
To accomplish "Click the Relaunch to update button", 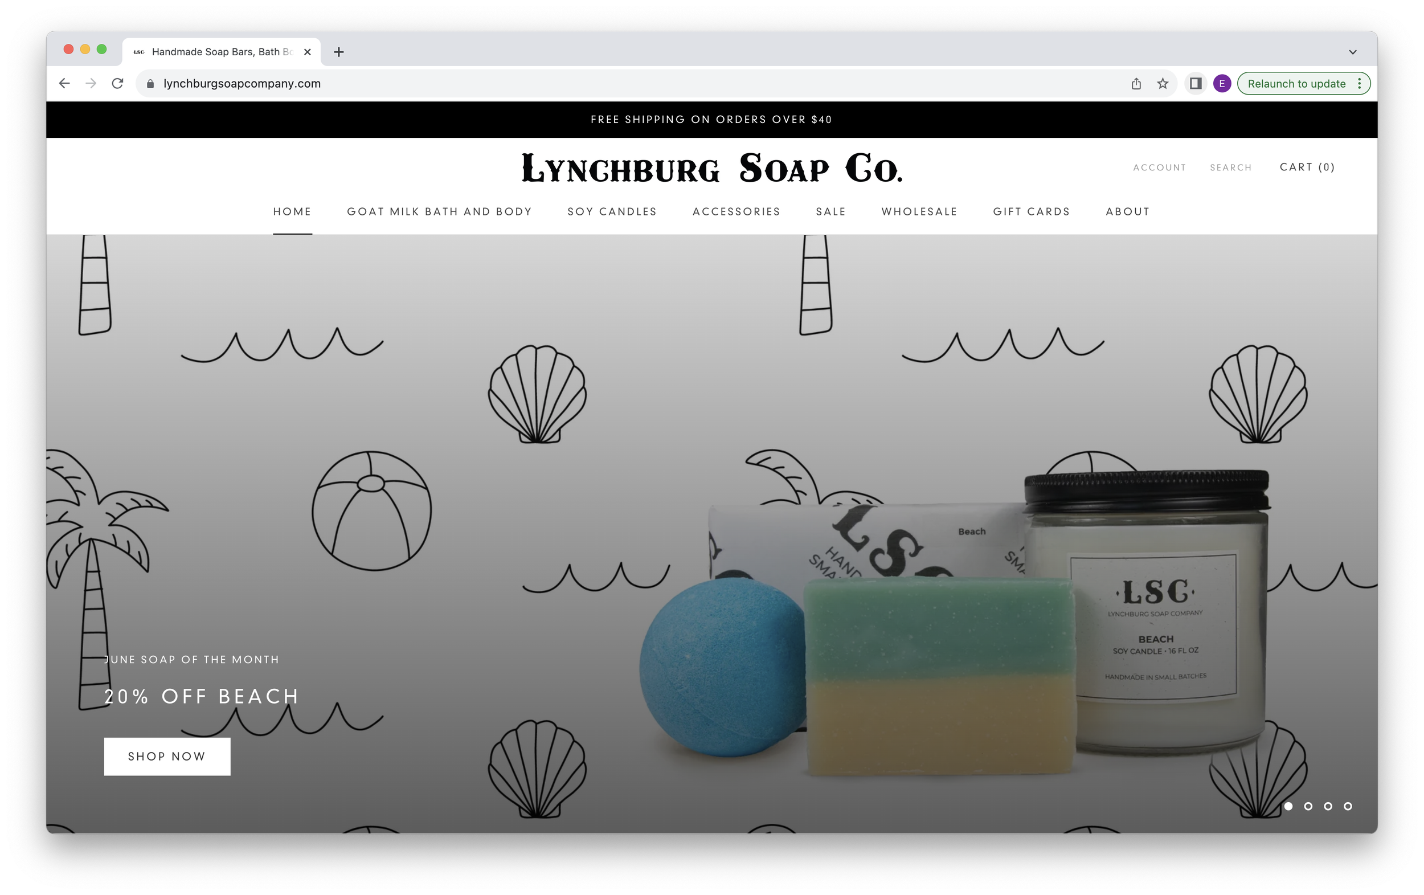I will pyautogui.click(x=1296, y=83).
